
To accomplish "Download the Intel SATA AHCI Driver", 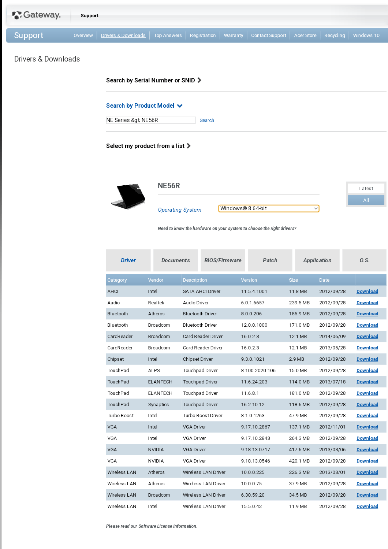I will pyautogui.click(x=368, y=292).
